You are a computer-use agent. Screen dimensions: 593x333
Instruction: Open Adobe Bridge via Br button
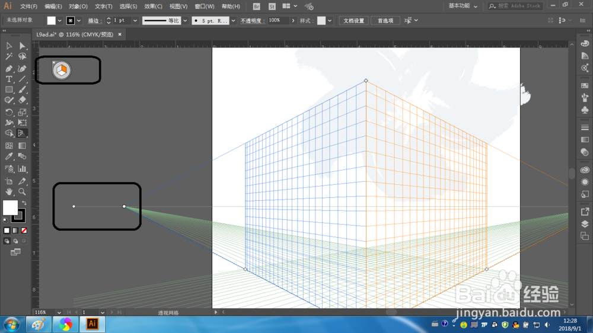pos(256,7)
